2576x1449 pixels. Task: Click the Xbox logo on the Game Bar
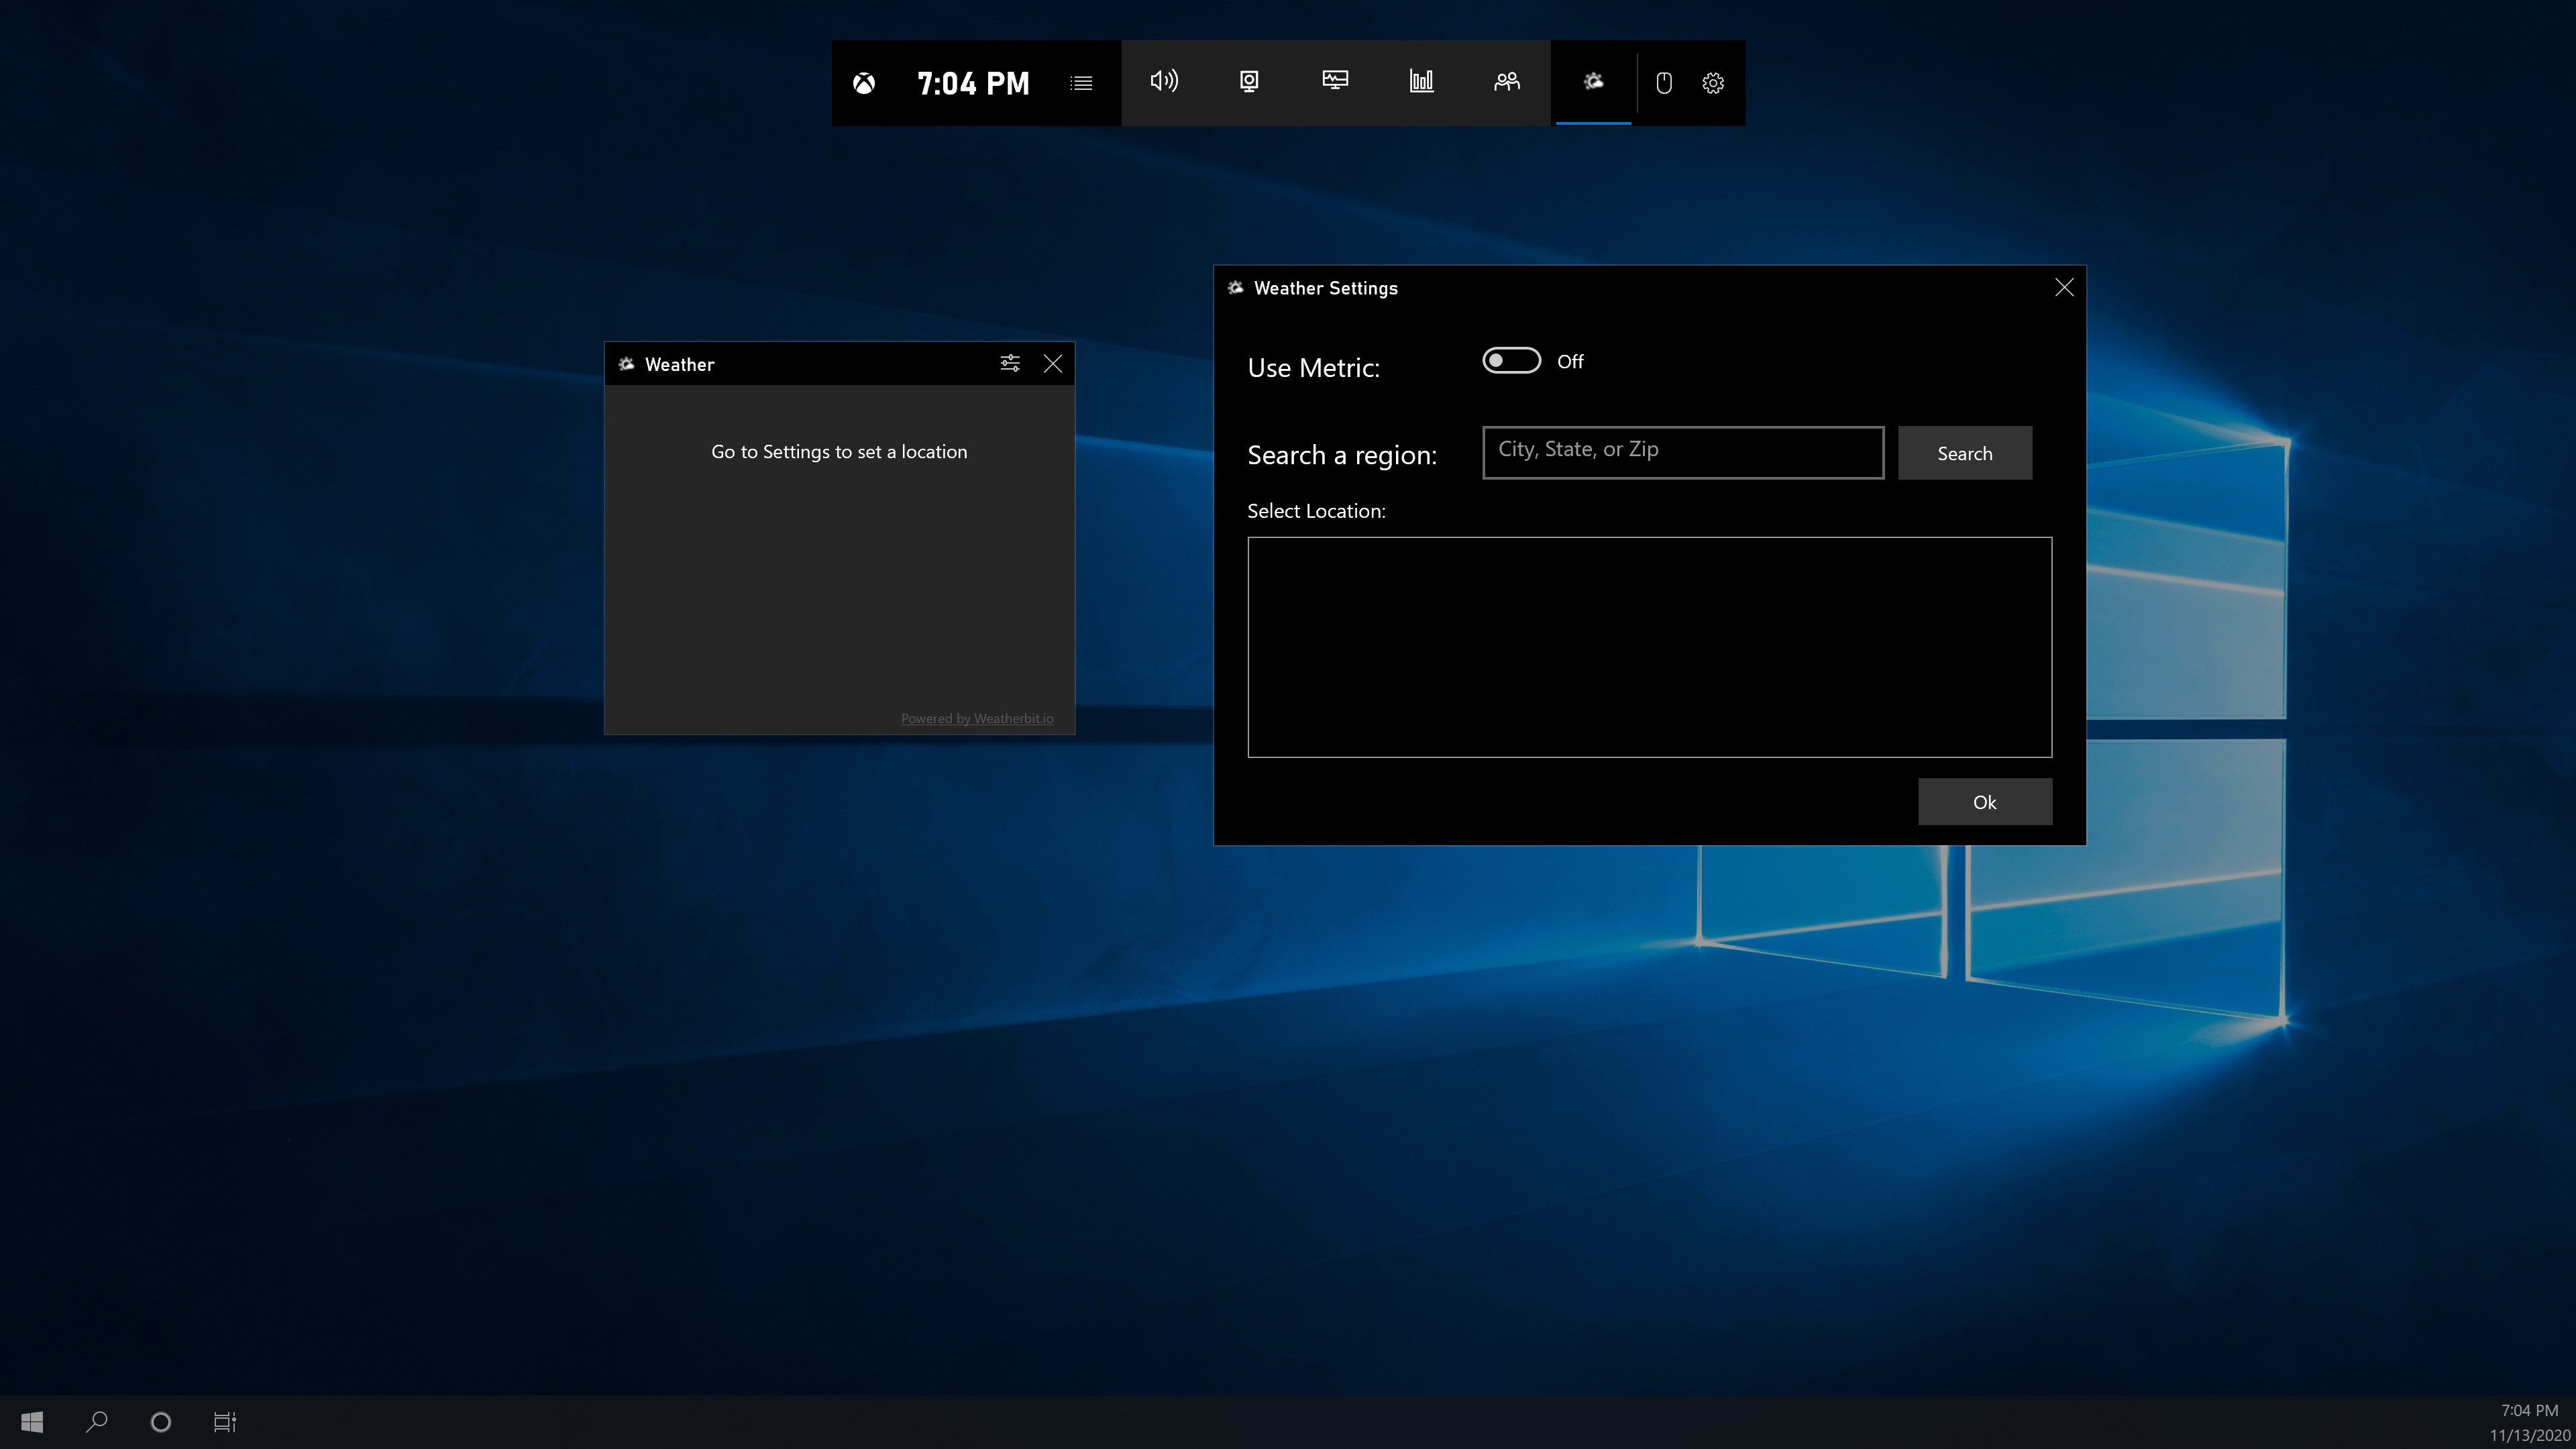pos(864,83)
